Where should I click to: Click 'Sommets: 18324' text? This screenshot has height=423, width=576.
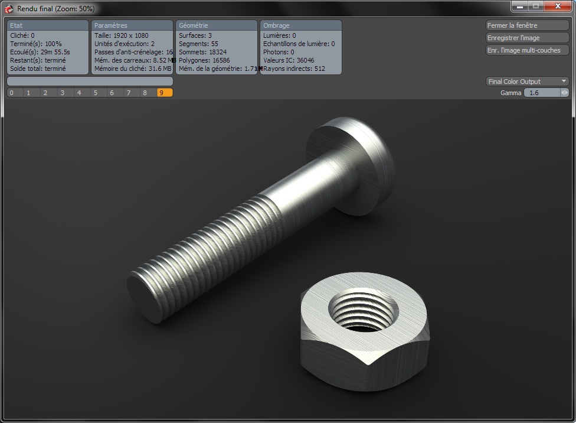[x=203, y=52]
